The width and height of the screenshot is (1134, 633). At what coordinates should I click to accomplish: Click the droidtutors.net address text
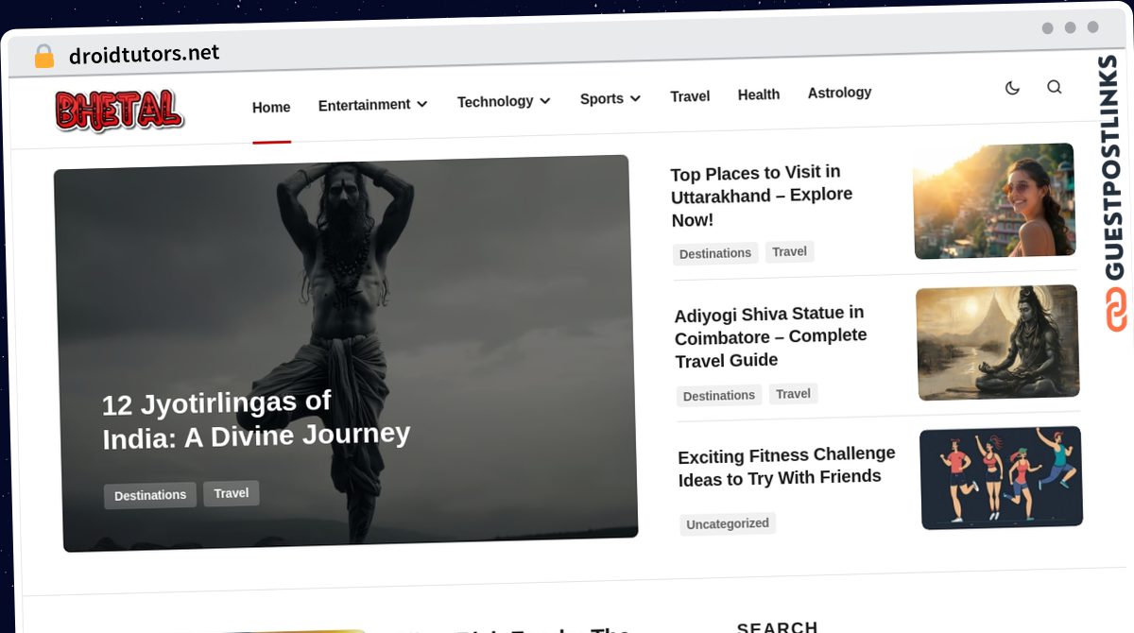pos(144,55)
